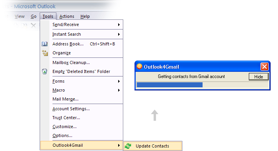Click the Hide button in dialog
This screenshot has height=151, width=278.
point(259,76)
